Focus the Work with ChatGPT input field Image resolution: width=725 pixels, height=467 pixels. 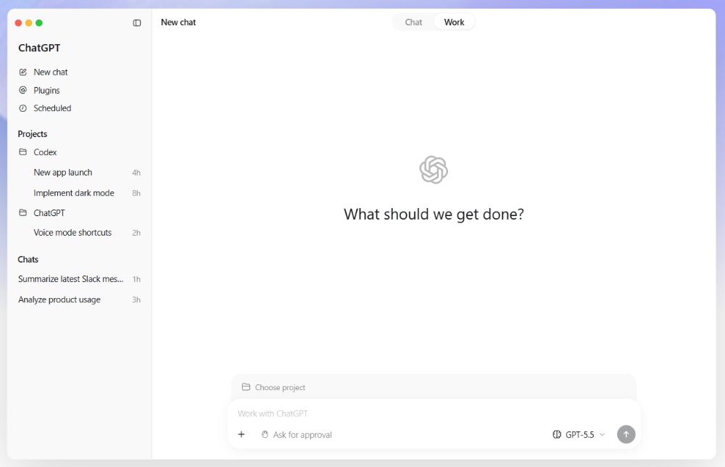tap(434, 413)
